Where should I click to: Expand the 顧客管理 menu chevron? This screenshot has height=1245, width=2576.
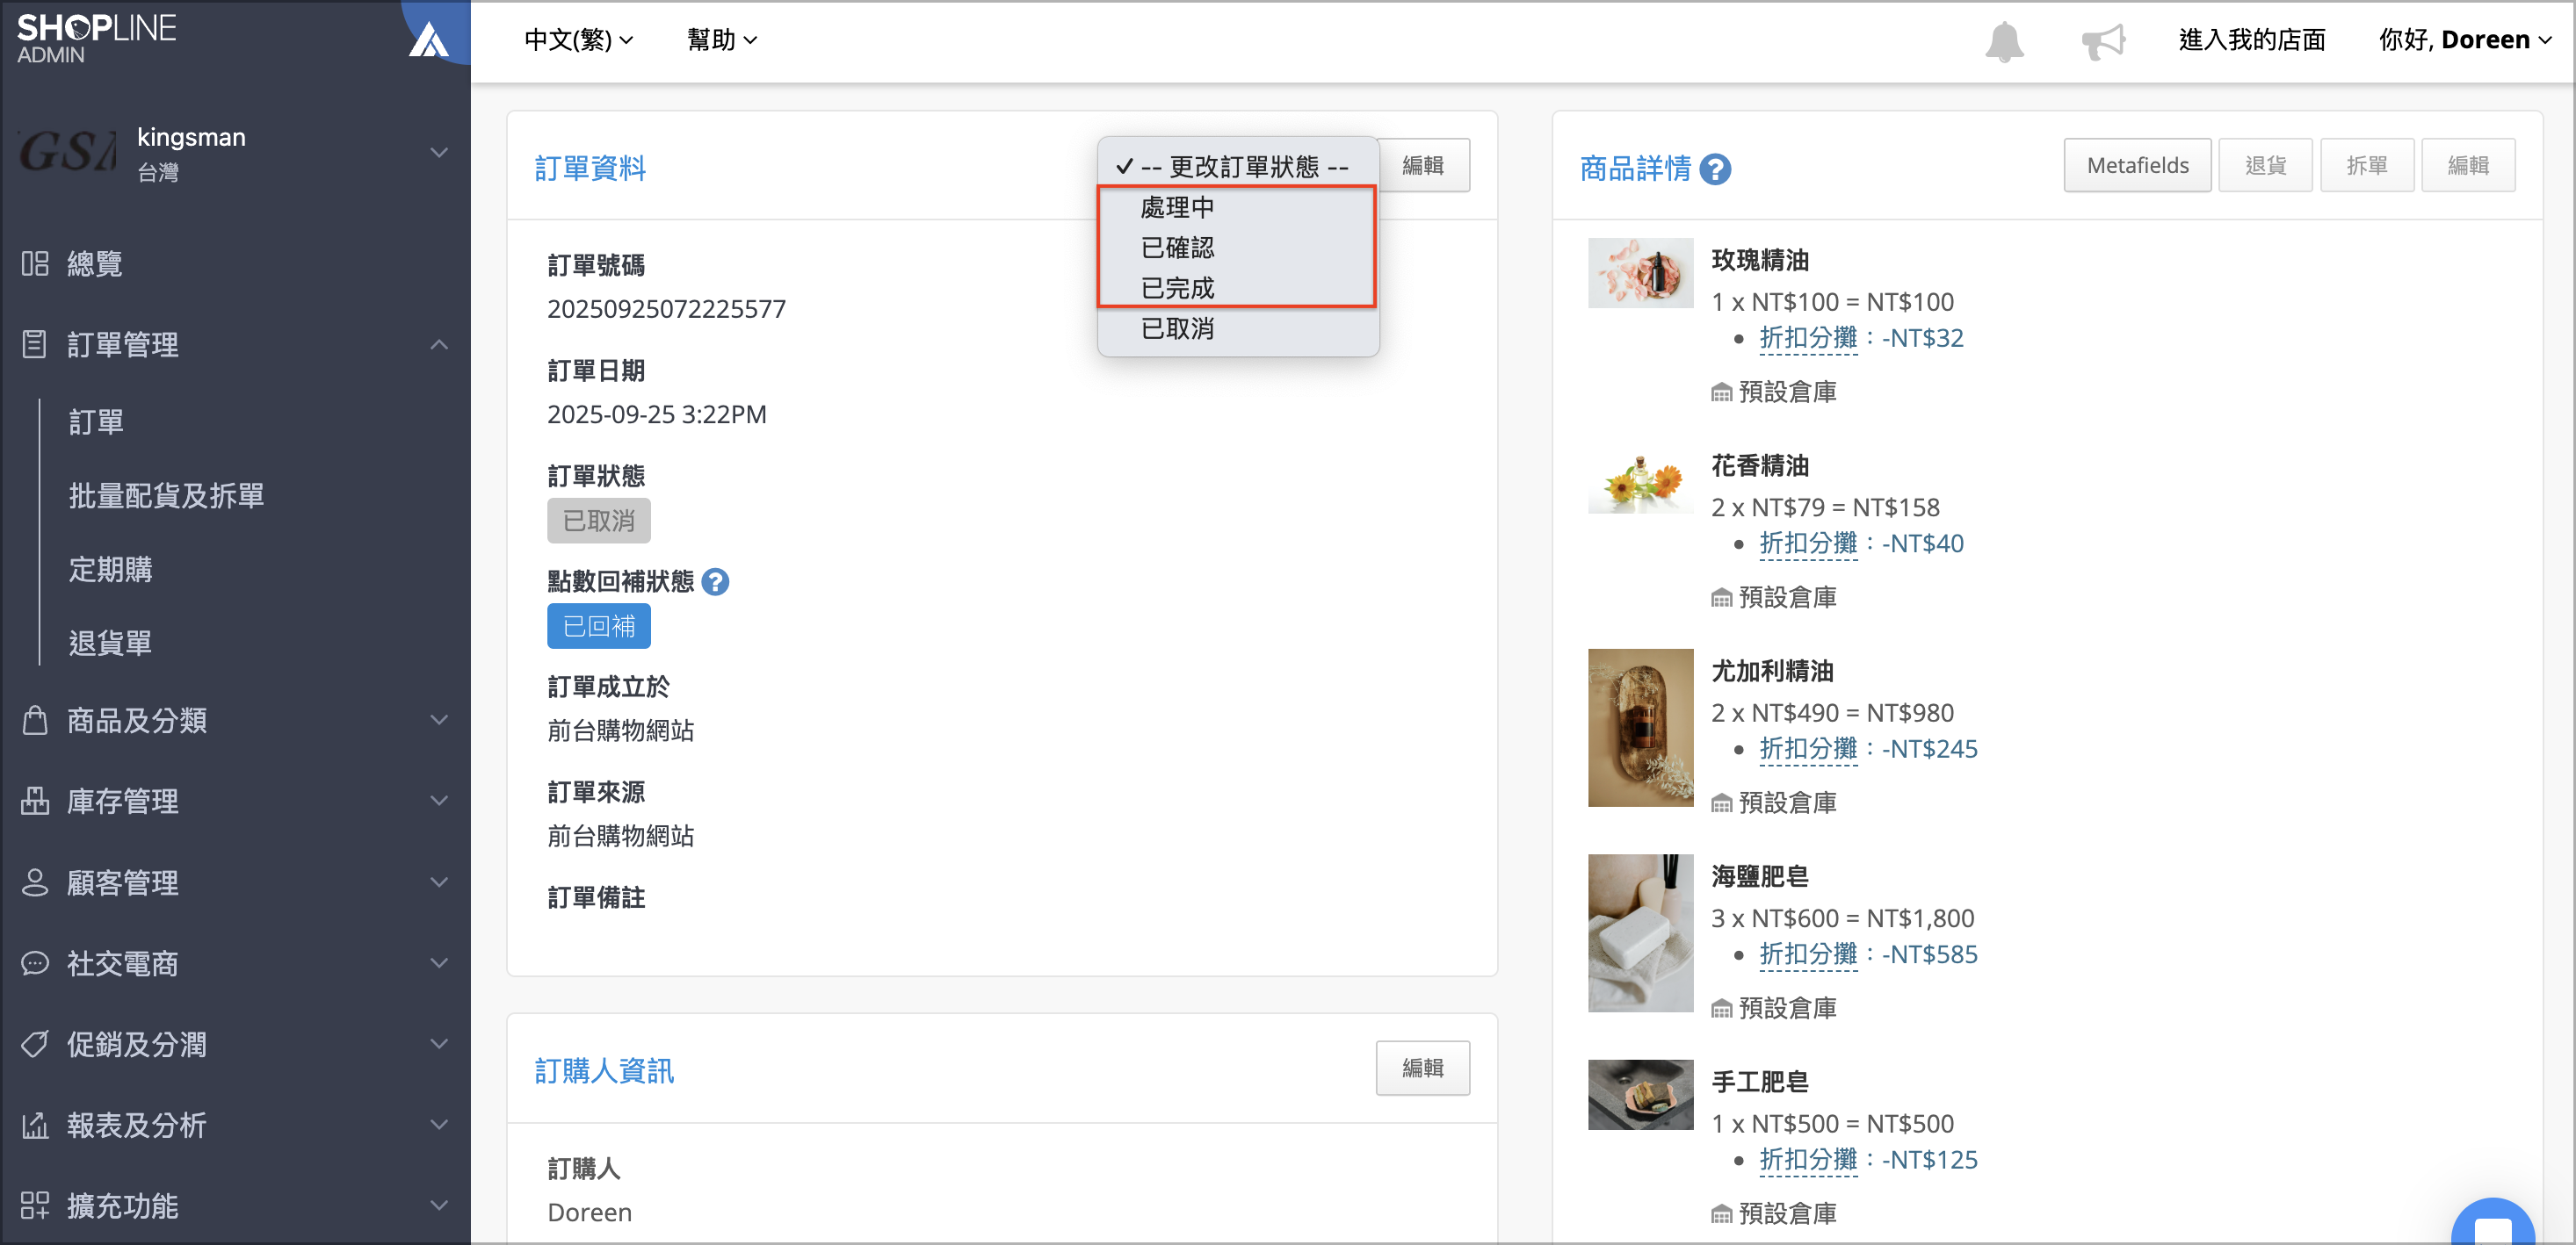[x=439, y=882]
